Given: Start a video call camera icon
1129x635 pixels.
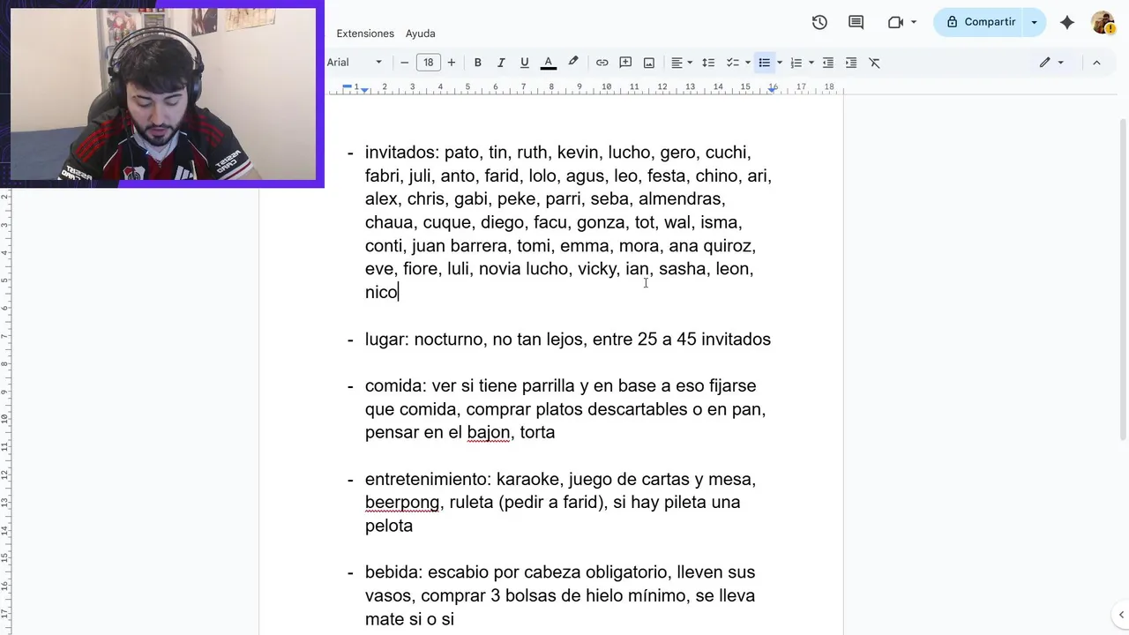Looking at the screenshot, I should (895, 22).
